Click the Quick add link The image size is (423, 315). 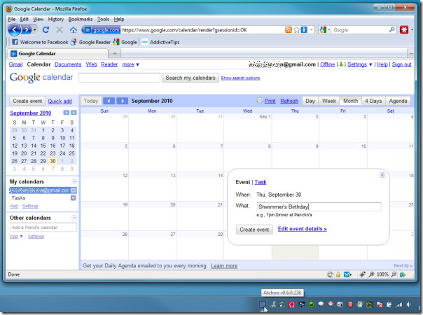pyautogui.click(x=60, y=101)
